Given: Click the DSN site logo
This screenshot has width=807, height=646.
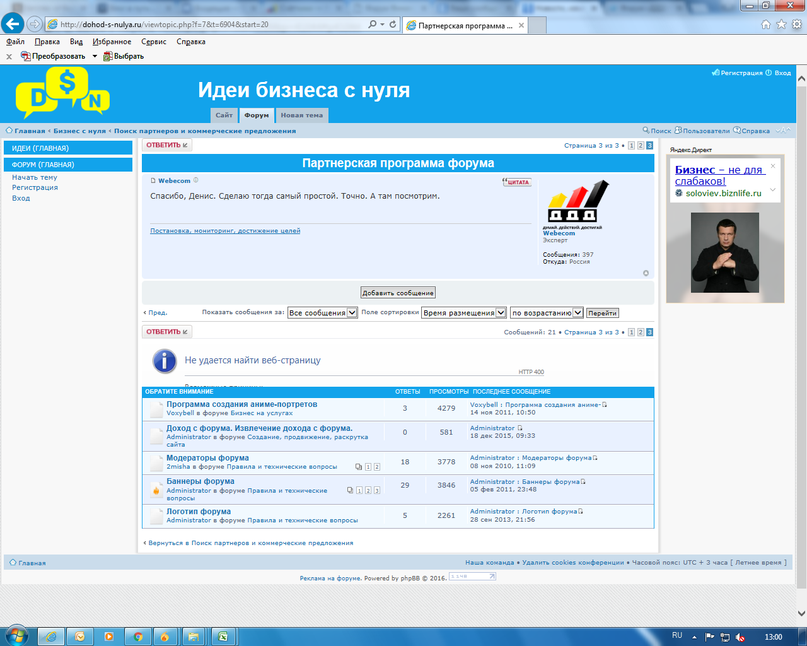Looking at the screenshot, I should point(62,93).
